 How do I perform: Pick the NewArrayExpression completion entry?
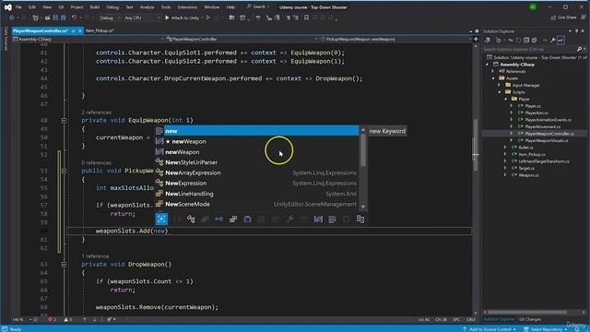tap(257, 172)
